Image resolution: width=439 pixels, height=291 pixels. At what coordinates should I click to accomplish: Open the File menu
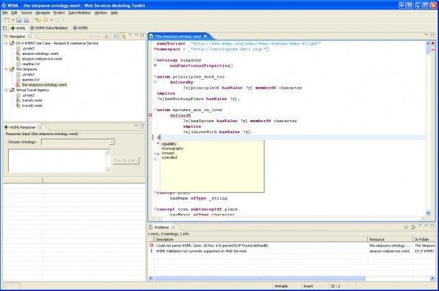click(x=5, y=13)
